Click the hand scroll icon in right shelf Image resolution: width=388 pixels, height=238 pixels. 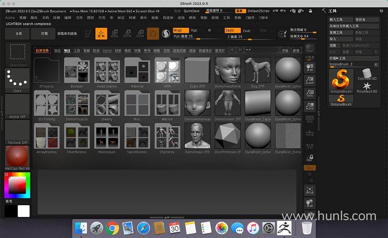pos(310,67)
